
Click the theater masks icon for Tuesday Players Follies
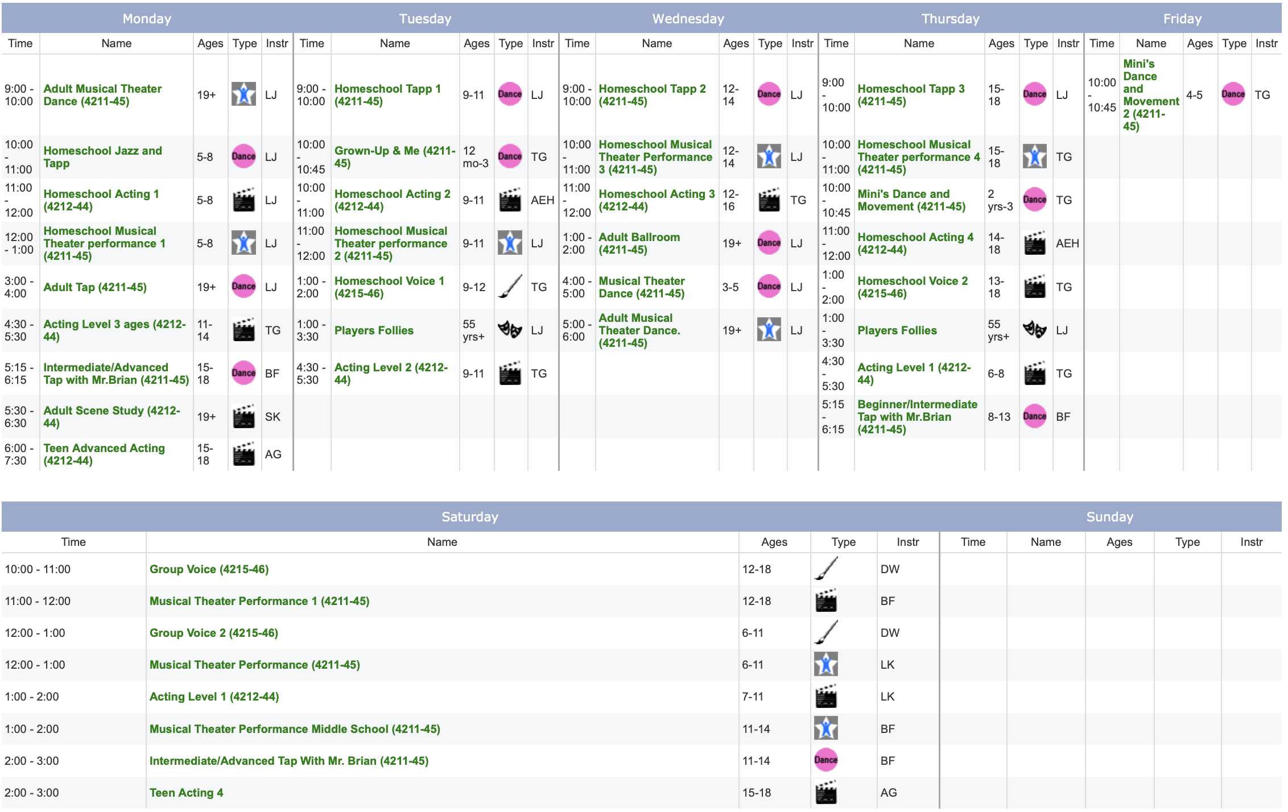[x=510, y=330]
